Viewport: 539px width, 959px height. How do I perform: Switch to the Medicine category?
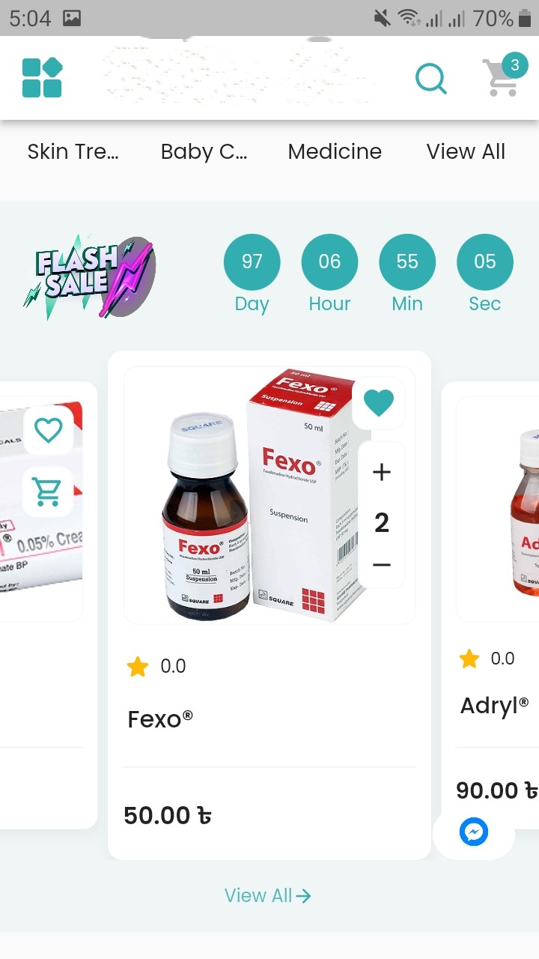(x=335, y=151)
